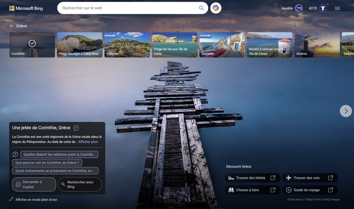This screenshot has height=209, width=354.
Task: Click the Découvrir Grèce heading
Action: point(239,167)
